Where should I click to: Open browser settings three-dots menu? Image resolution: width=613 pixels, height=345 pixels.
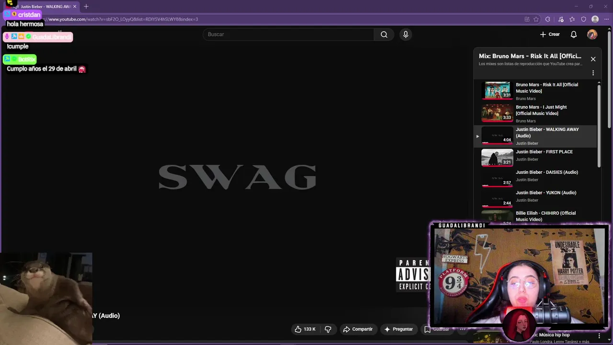pos(606,19)
